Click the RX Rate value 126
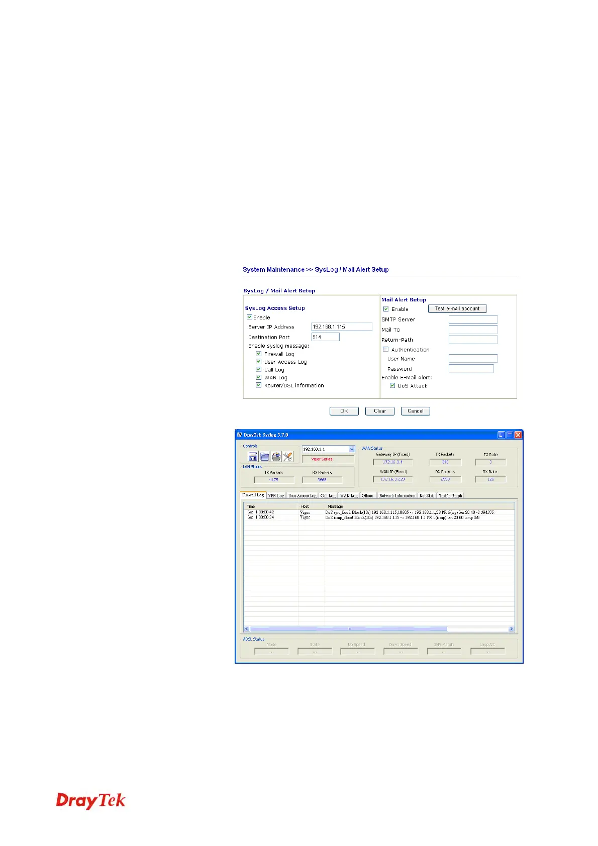 (x=491, y=479)
